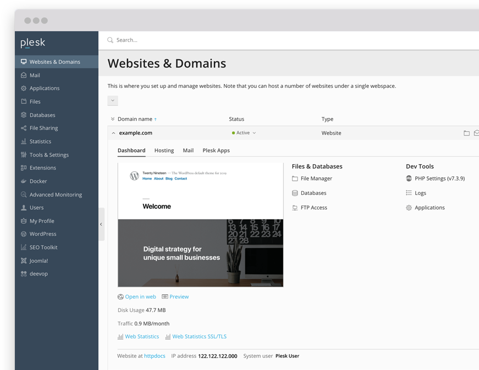Open the Active status dropdown
479x370 pixels.
pyautogui.click(x=244, y=133)
